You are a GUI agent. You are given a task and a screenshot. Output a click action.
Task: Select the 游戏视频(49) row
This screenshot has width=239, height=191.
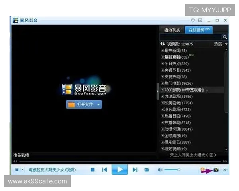pos(192,149)
